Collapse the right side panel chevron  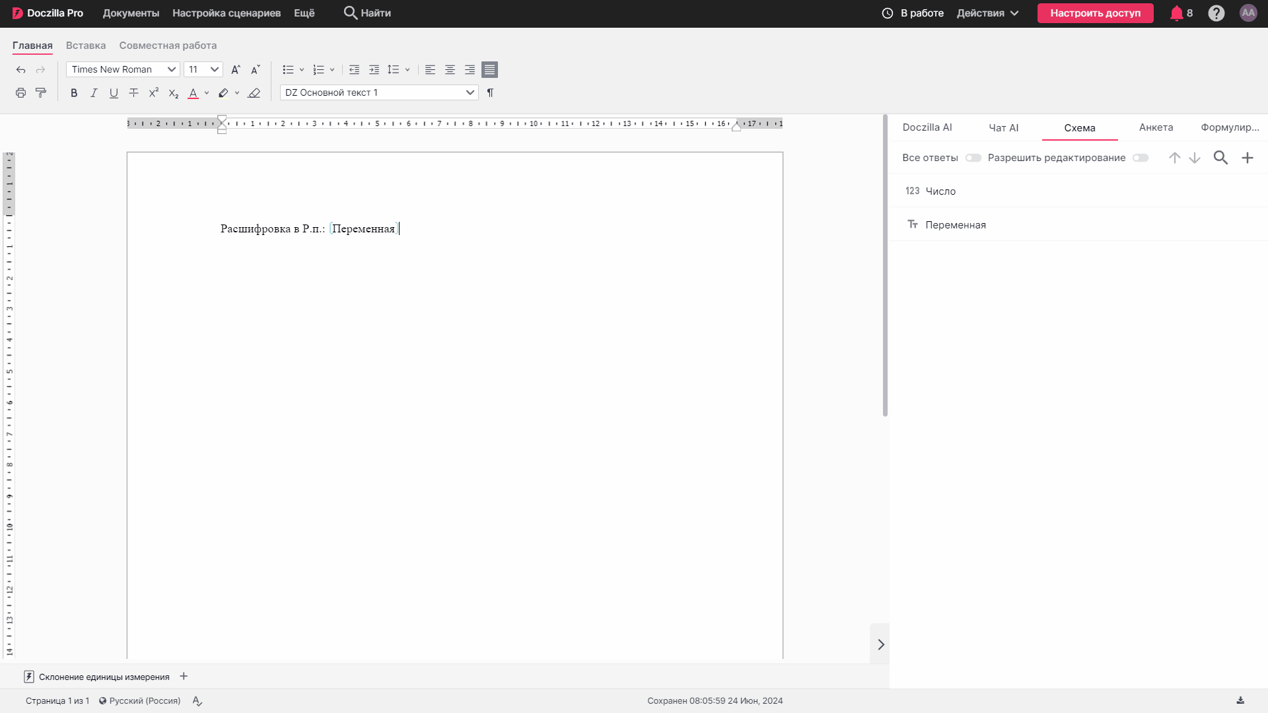(880, 645)
